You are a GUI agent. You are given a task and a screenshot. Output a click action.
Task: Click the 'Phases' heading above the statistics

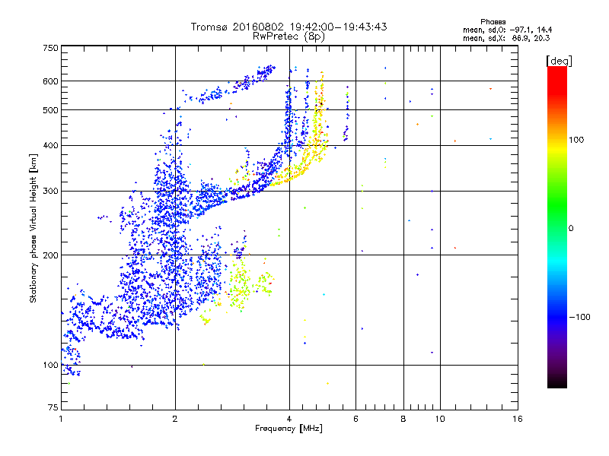(493, 22)
